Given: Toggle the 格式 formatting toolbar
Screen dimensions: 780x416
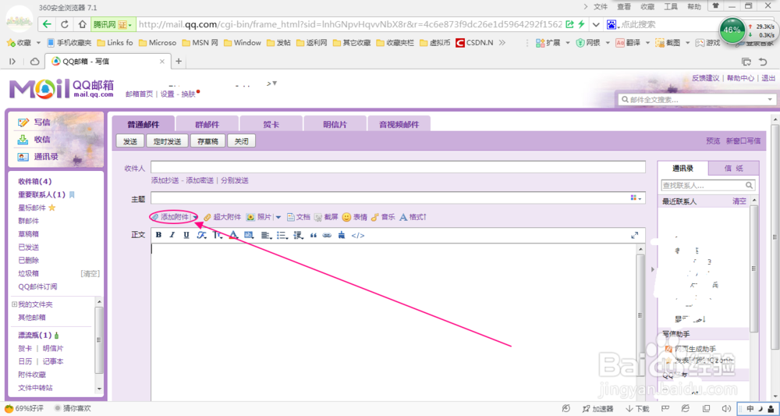Looking at the screenshot, I should pyautogui.click(x=413, y=217).
